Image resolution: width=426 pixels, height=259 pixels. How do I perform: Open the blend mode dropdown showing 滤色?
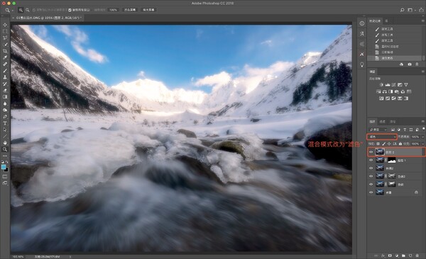[x=382, y=137]
